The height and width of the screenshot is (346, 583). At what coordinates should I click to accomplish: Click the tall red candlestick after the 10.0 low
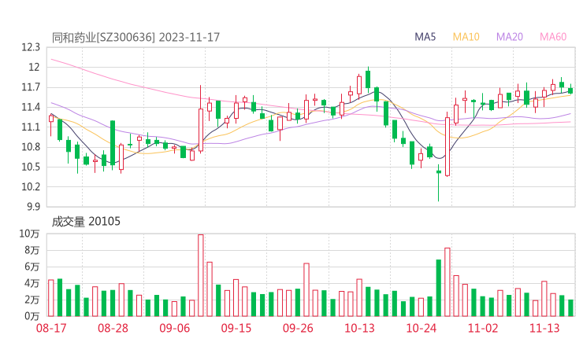[447, 146]
